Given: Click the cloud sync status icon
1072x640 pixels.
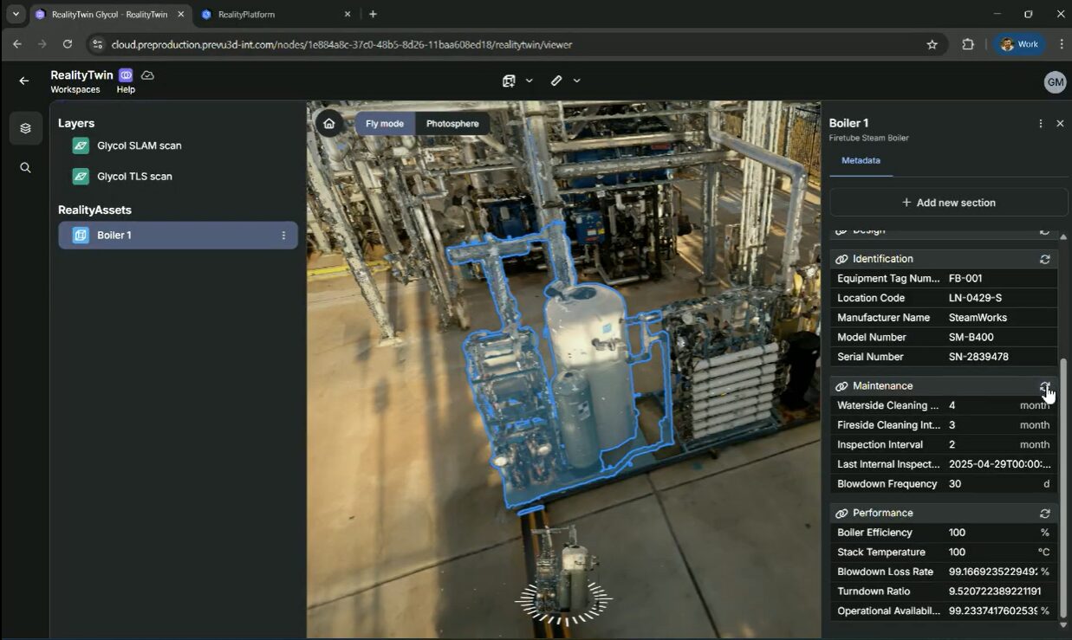Looking at the screenshot, I should click(x=148, y=75).
